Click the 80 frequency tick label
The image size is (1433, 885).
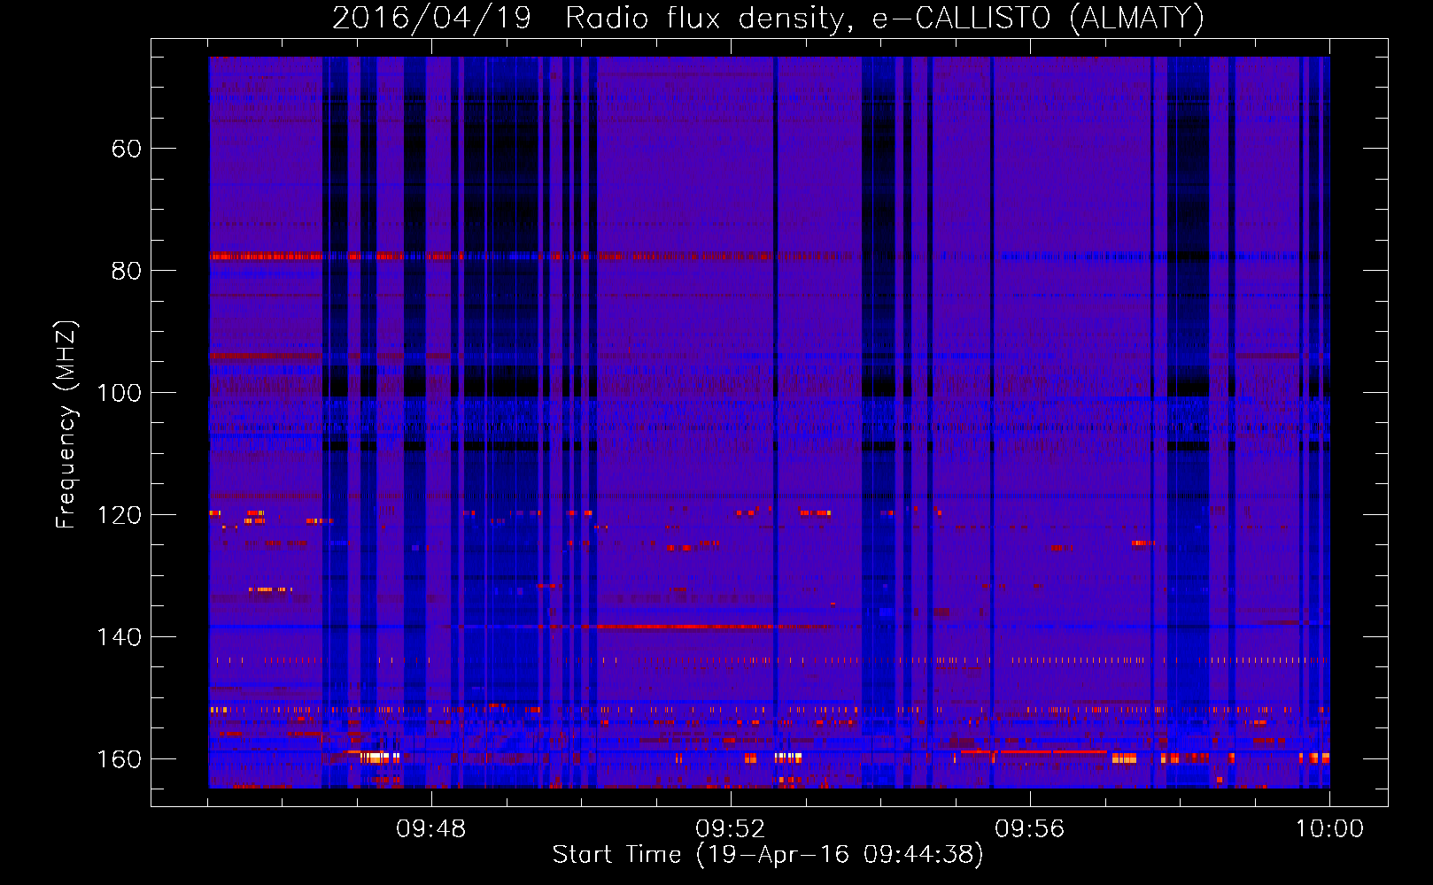(126, 271)
